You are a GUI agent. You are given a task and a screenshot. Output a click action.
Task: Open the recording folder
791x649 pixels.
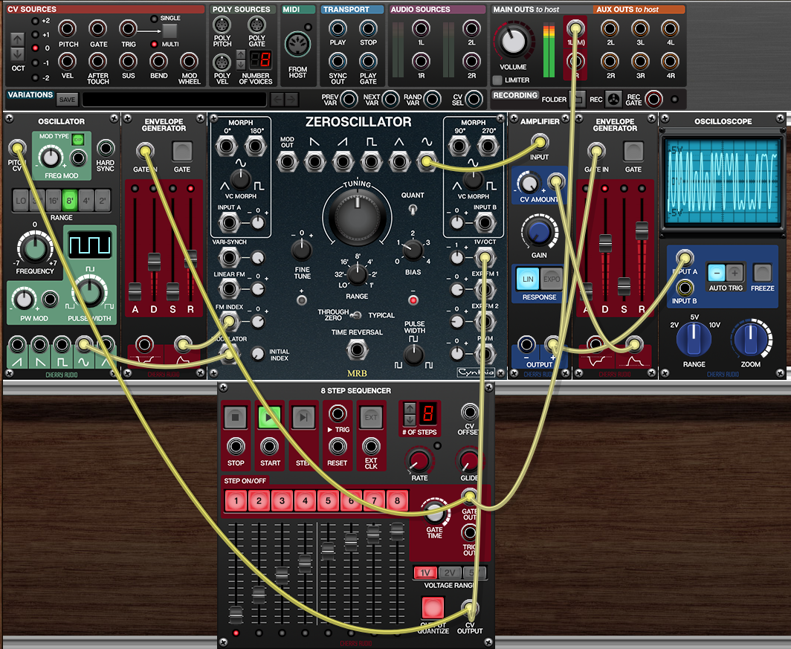pyautogui.click(x=578, y=99)
